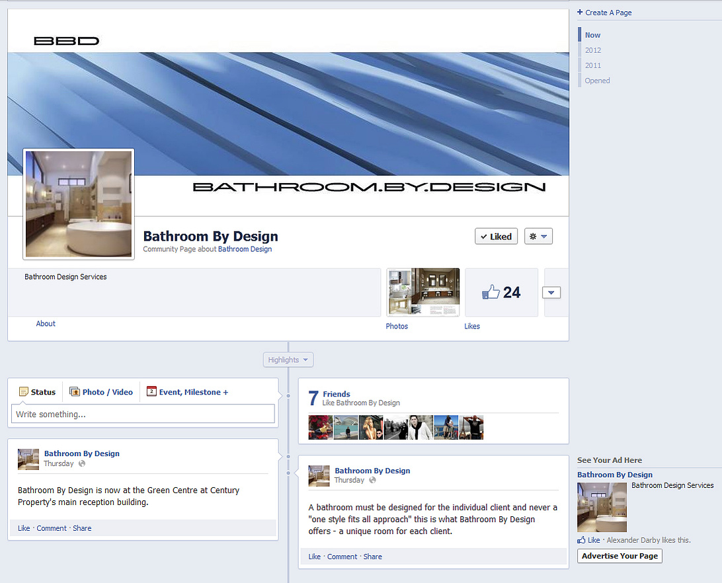Comment on the individual client post

coord(342,557)
